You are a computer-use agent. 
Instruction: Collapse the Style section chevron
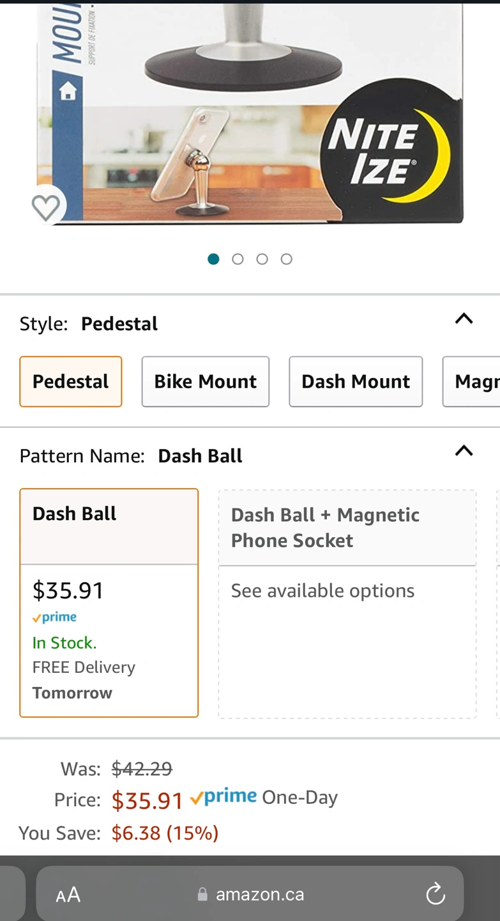pyautogui.click(x=464, y=319)
